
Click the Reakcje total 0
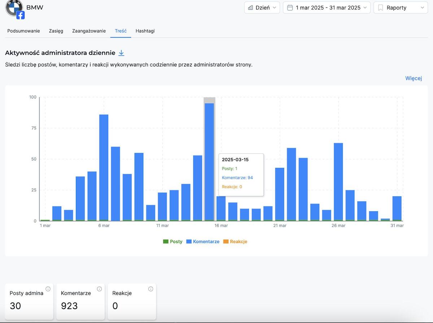(115, 306)
